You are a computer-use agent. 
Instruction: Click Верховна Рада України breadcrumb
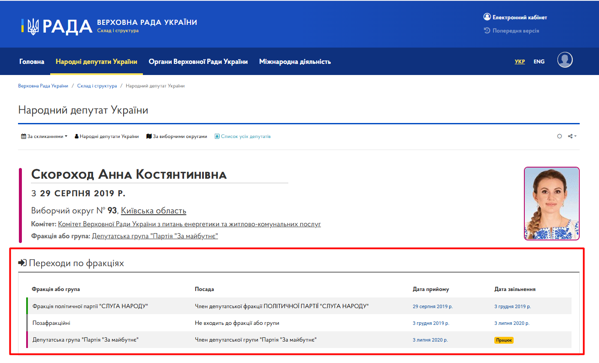pos(43,86)
